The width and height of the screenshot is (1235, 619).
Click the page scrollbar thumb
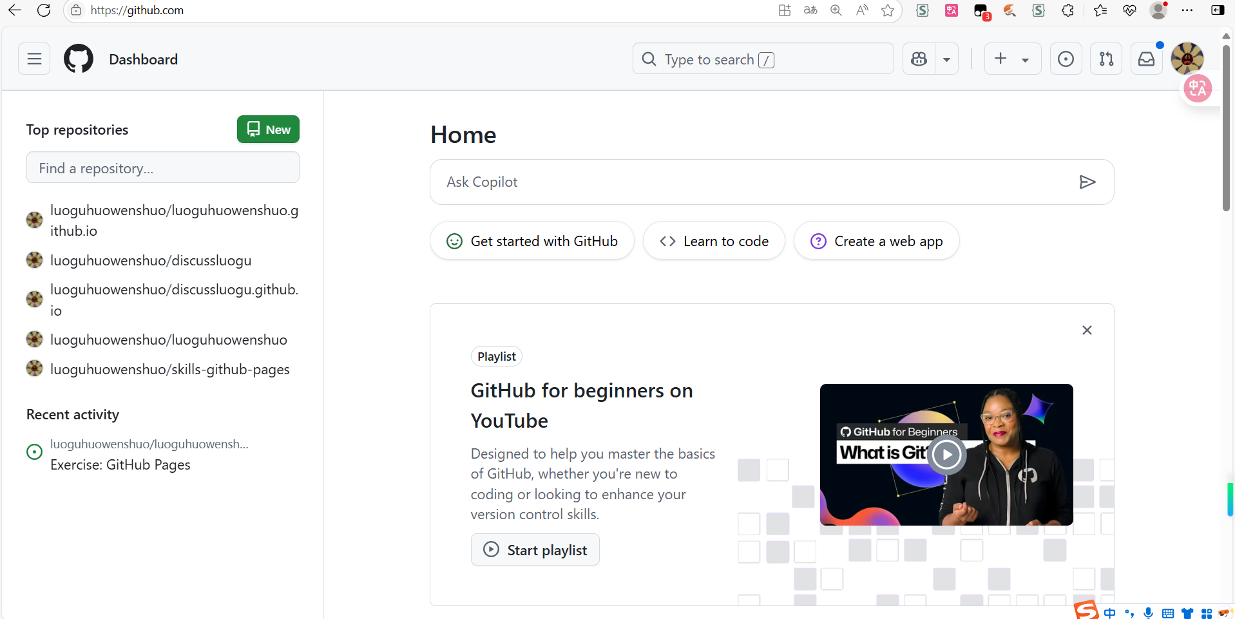[1226, 128]
